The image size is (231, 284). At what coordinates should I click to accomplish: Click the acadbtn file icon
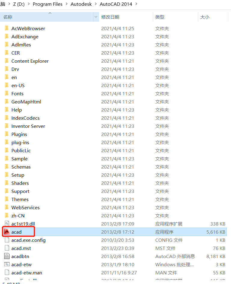[7, 256]
